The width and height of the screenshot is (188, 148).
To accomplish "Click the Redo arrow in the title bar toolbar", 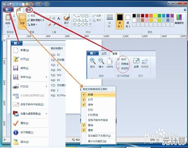I will point(19,4).
